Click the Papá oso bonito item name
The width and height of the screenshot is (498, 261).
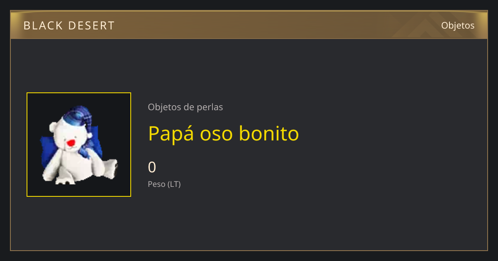tap(224, 133)
